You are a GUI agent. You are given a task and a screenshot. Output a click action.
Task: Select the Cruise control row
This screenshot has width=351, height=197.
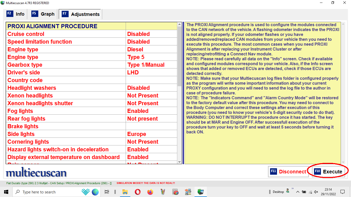pyautogui.click(x=91, y=34)
